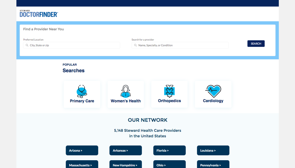
Task: Browse providers in Florida
Action: [169, 150]
